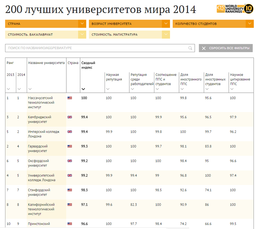Click the UK flag for Университетский колледж Лондона
This screenshot has width=260, height=229.
coord(70,175)
